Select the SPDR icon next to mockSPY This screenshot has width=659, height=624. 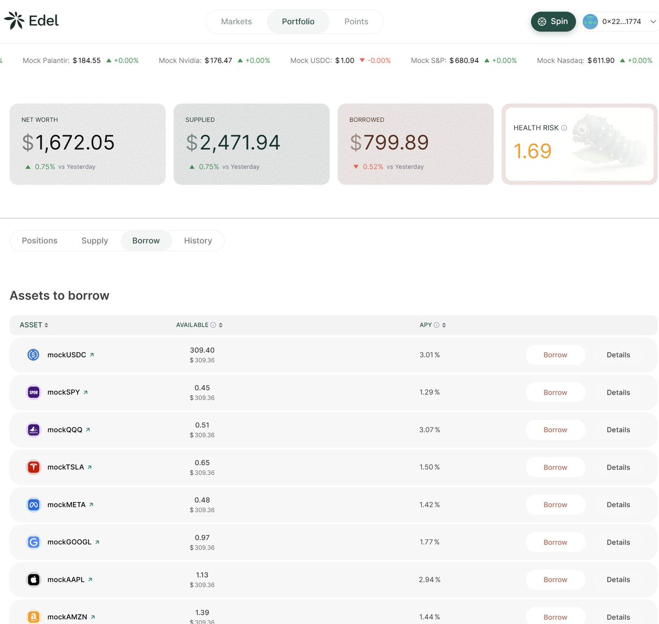click(33, 392)
